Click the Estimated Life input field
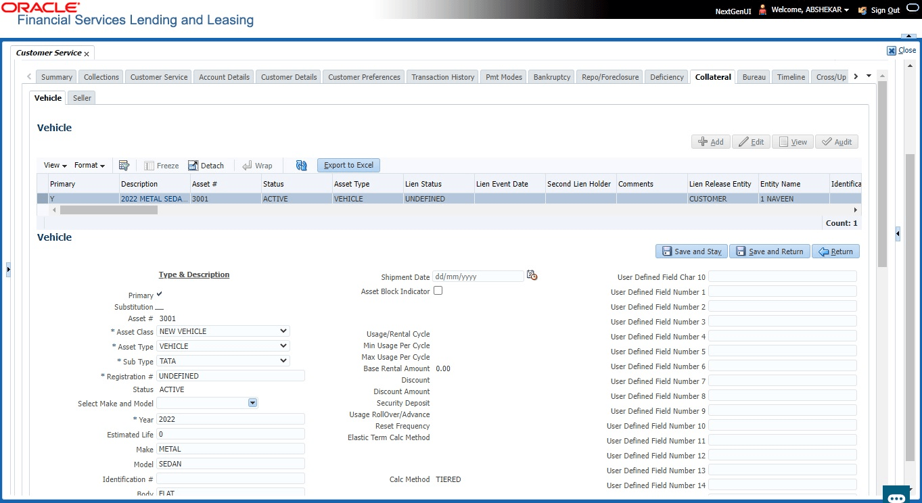The image size is (922, 503). 231,434
